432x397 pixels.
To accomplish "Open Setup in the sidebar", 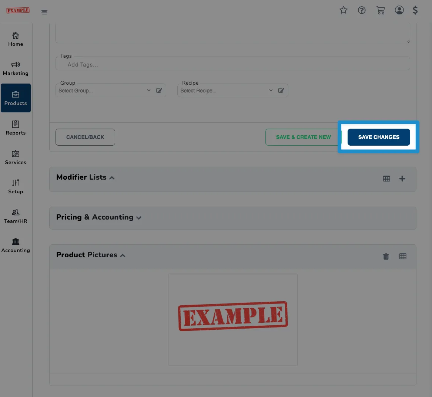I will [16, 187].
